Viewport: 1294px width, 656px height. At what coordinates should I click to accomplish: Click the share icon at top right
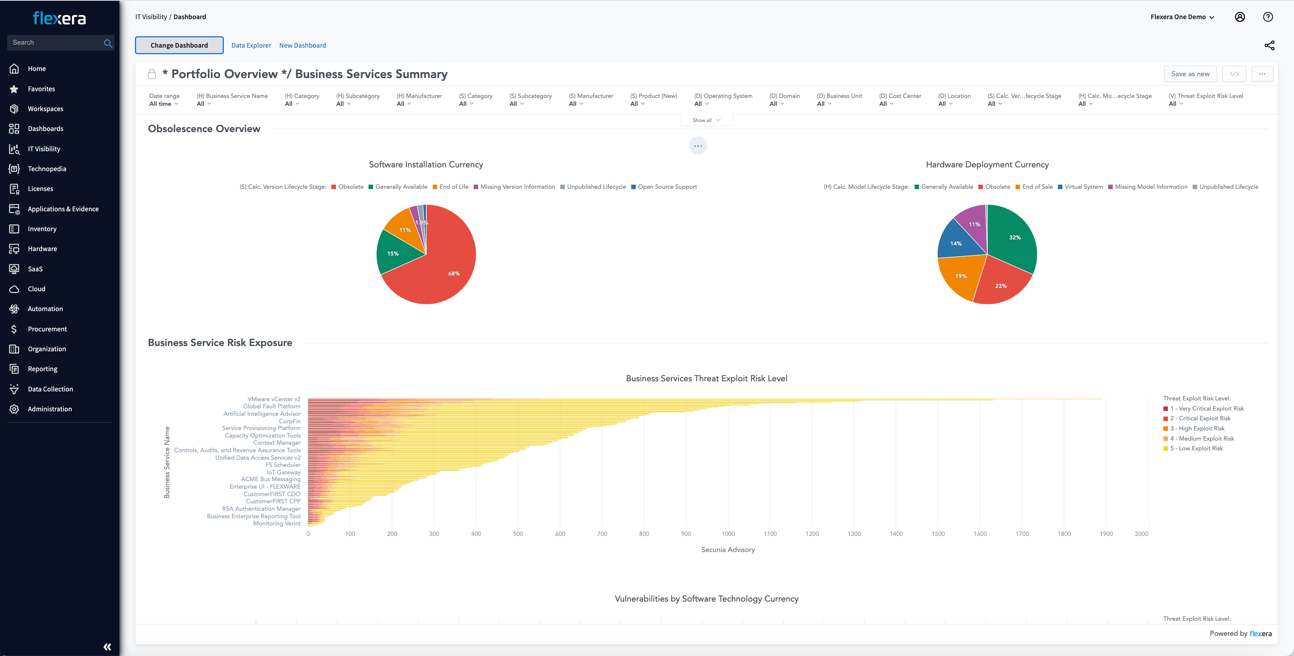point(1269,45)
